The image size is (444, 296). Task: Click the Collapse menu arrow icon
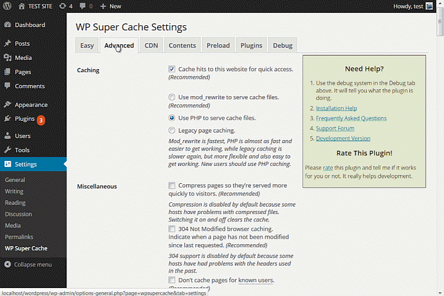coord(7,265)
